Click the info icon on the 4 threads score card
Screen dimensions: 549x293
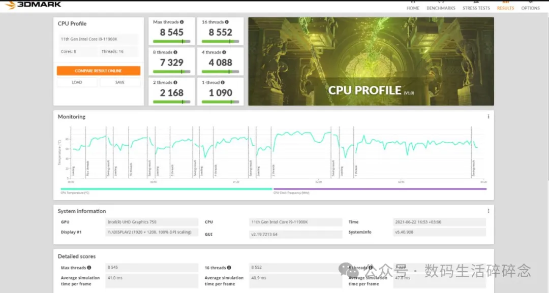pyautogui.click(x=224, y=52)
